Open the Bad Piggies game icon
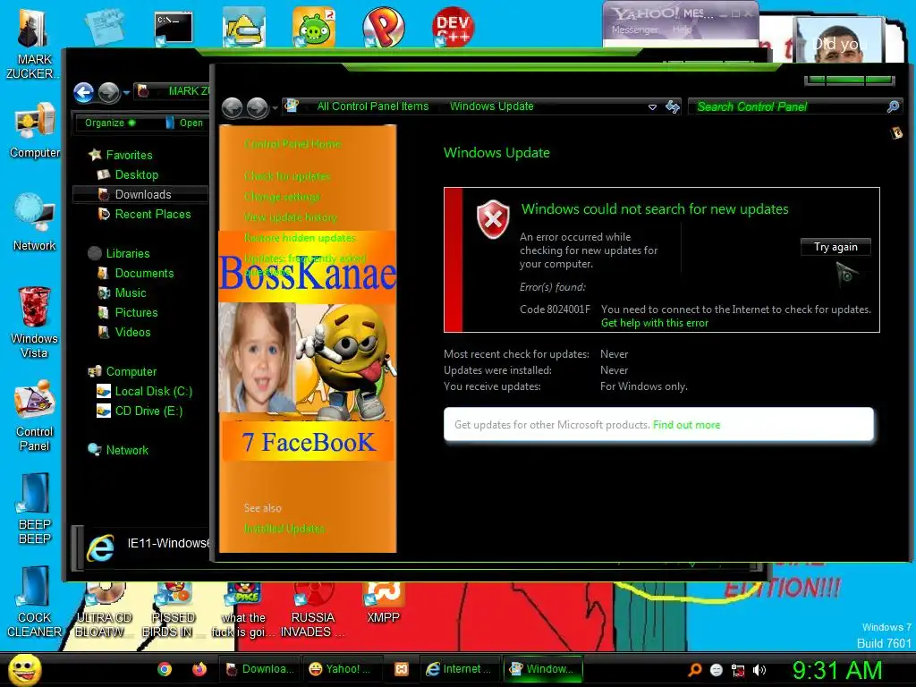Screen dimensions: 916x687 (314, 27)
